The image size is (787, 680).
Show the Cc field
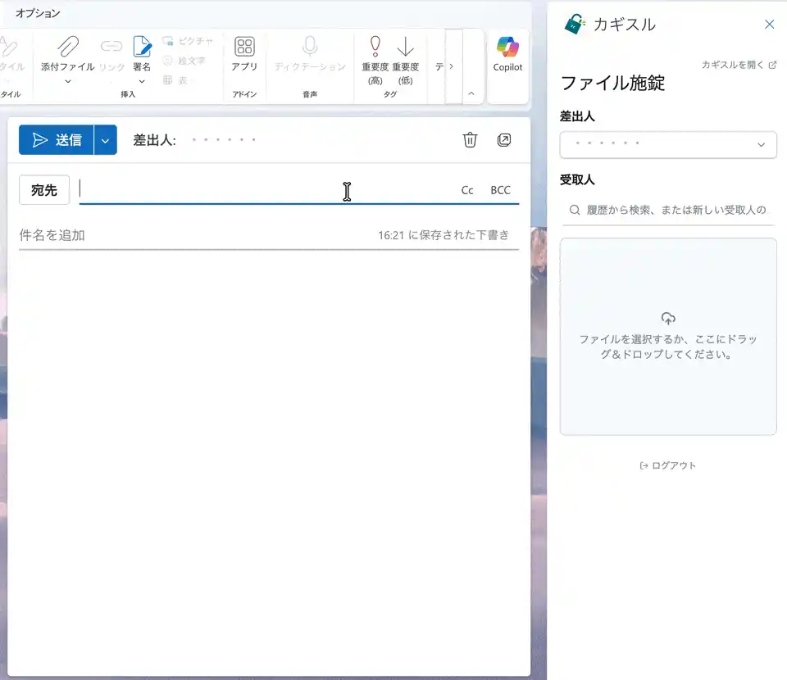click(x=466, y=189)
